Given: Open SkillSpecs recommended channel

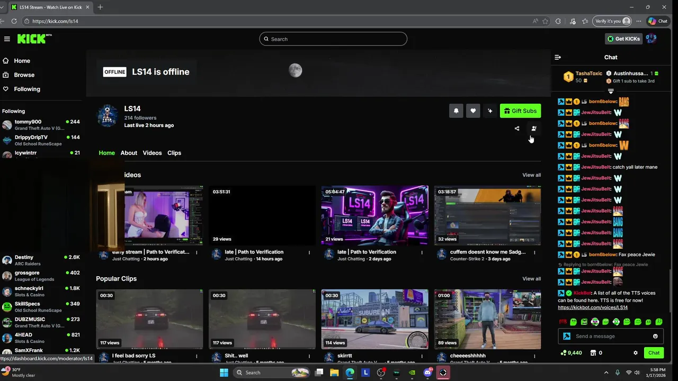Looking at the screenshot, I should point(41,307).
